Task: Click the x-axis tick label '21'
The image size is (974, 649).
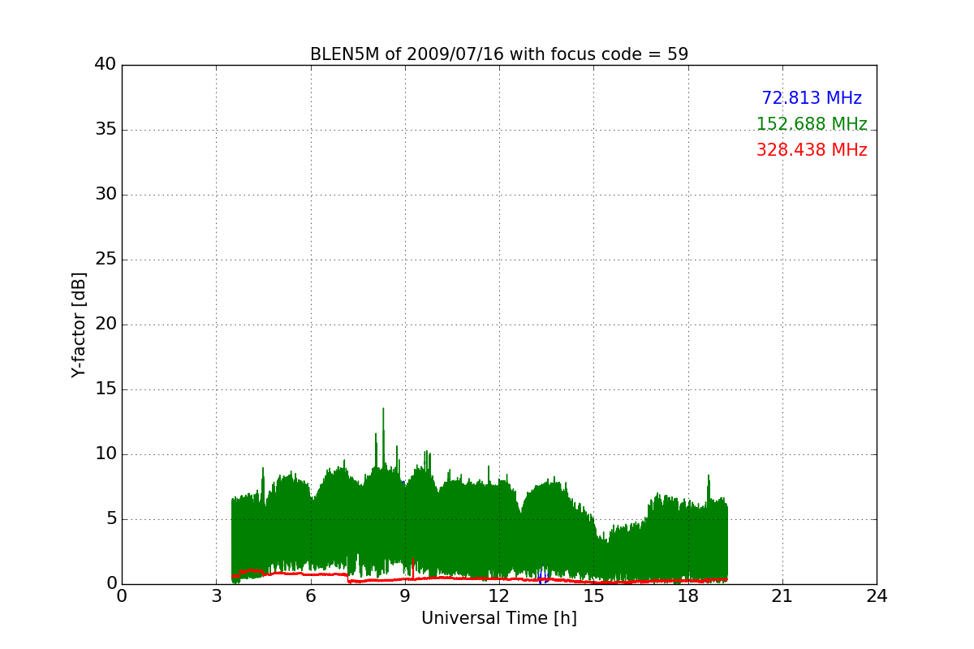Action: point(782,596)
